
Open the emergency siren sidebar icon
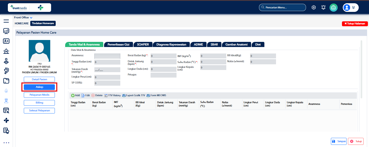6,51
